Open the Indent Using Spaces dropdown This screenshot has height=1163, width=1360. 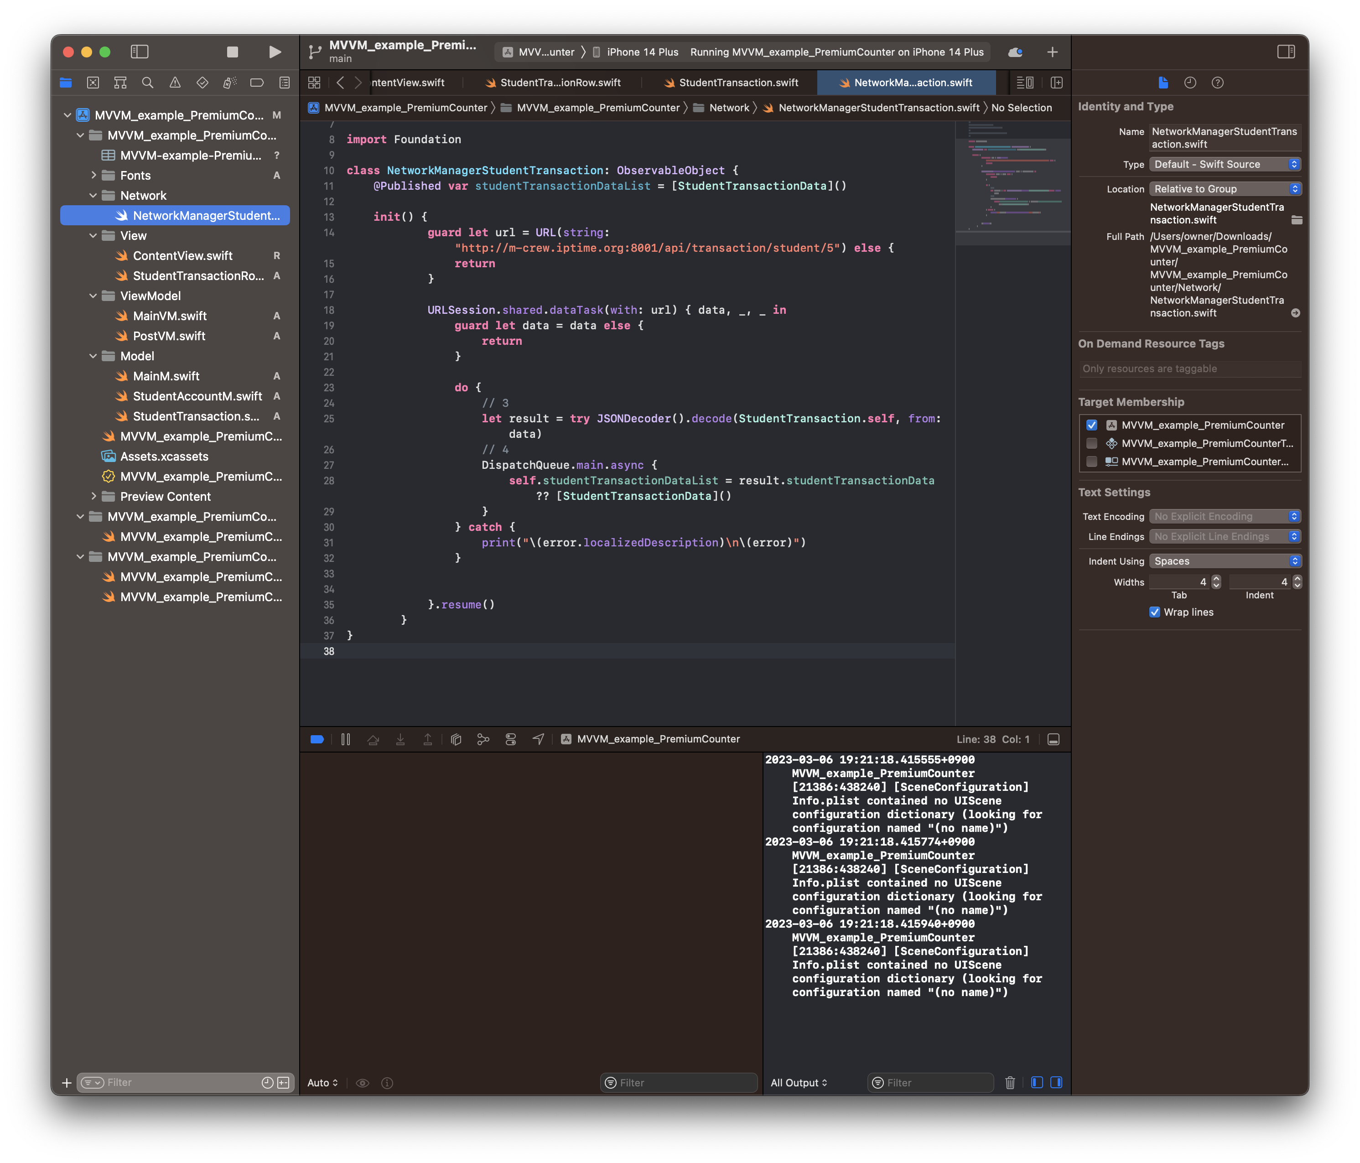click(x=1225, y=561)
